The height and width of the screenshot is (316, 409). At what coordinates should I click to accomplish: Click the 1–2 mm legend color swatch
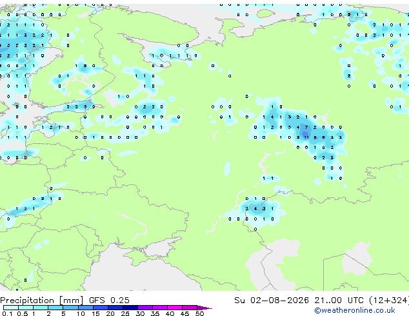(41, 308)
